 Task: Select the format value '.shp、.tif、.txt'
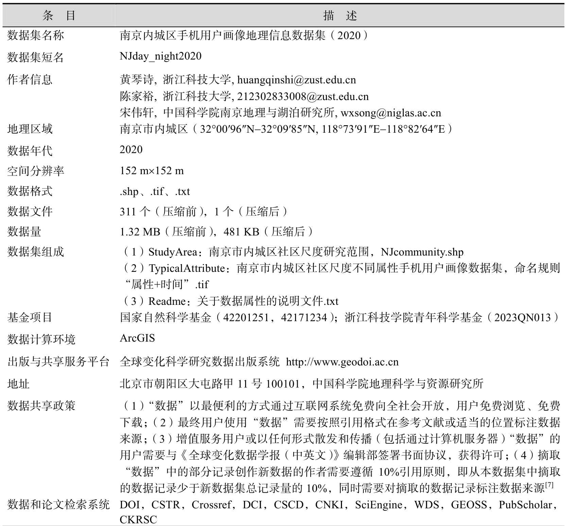coord(155,192)
